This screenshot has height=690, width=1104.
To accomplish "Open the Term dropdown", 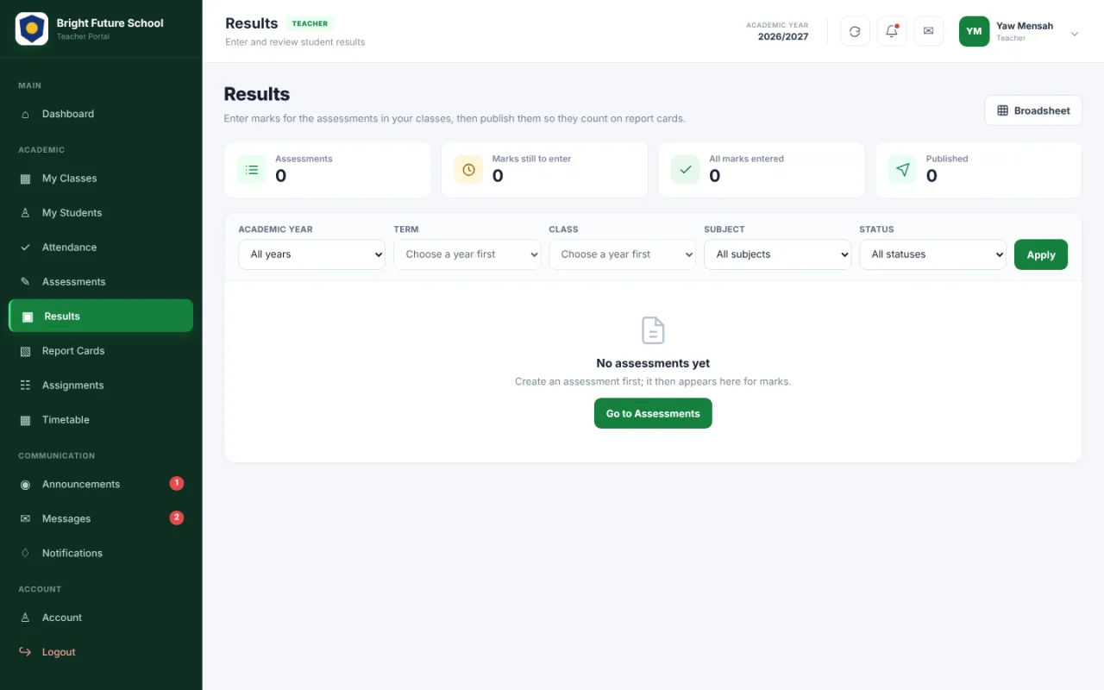I will [467, 254].
